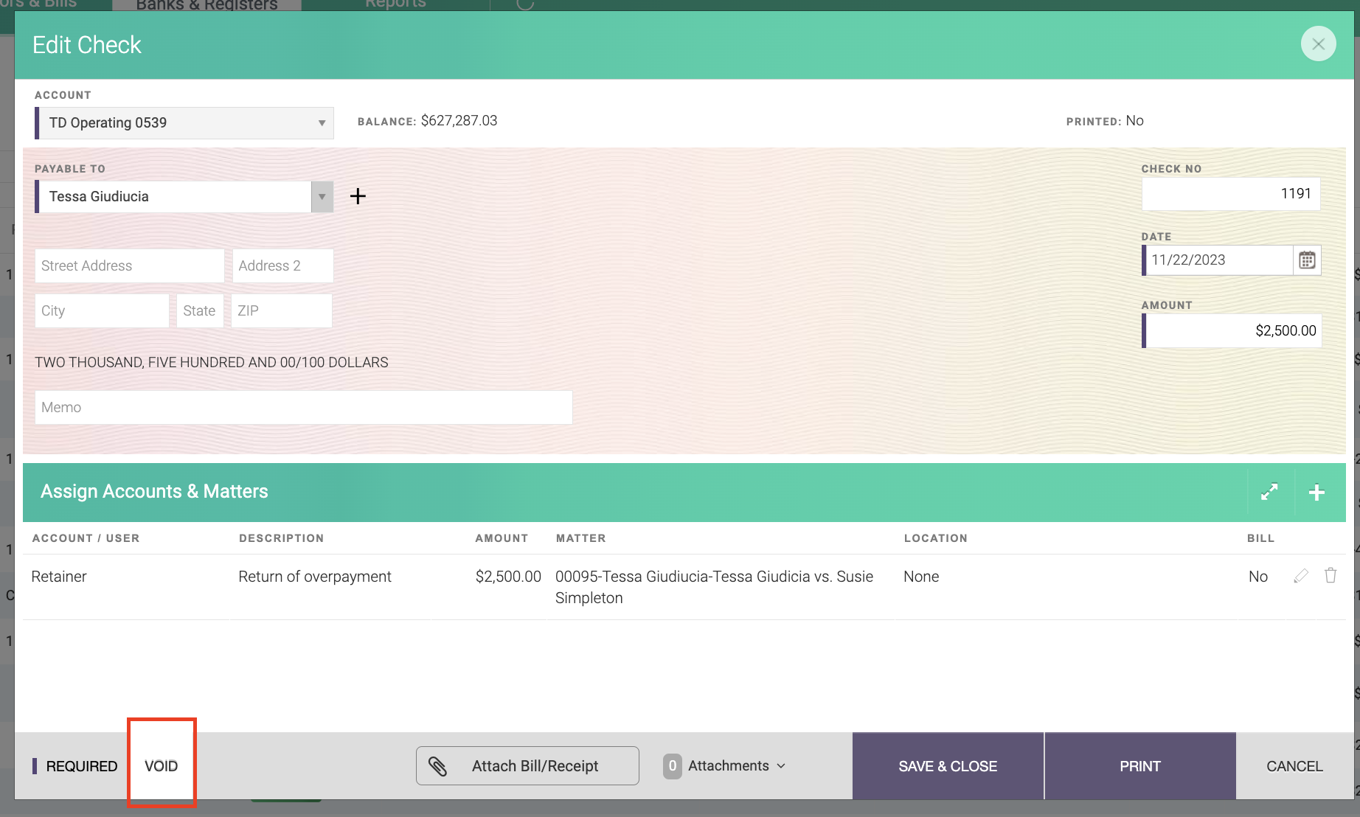
Task: Edit the amount $2,500.00 field
Action: point(1232,331)
